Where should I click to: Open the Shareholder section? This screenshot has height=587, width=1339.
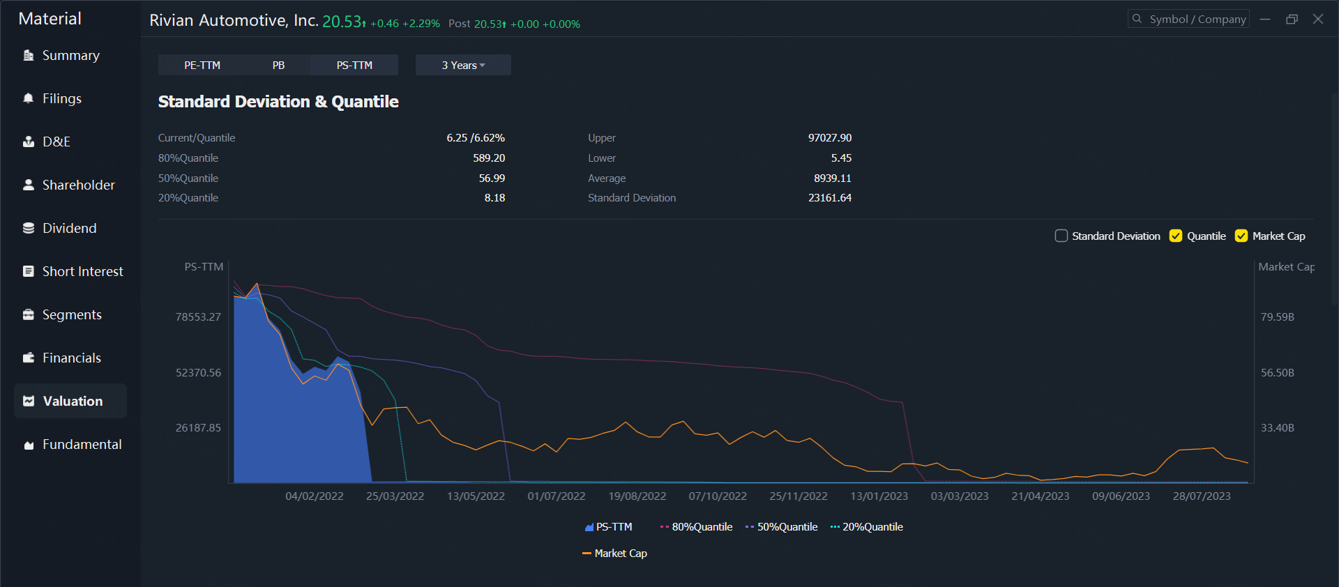click(70, 185)
